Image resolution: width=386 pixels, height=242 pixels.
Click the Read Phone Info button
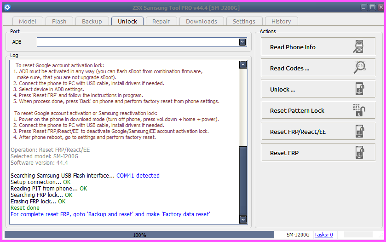318,46
